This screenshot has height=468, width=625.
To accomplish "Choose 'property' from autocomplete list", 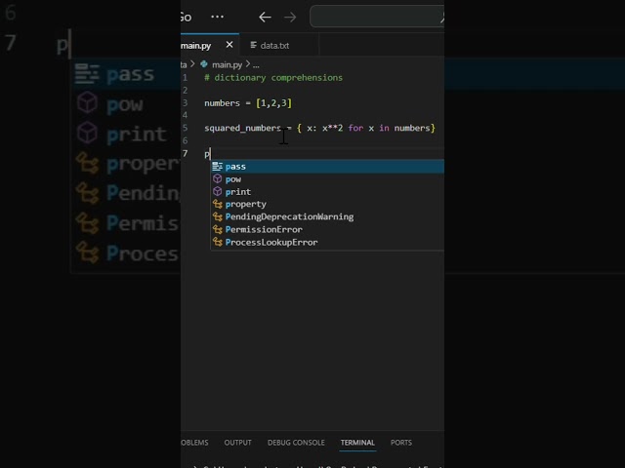I will pyautogui.click(x=328, y=204).
